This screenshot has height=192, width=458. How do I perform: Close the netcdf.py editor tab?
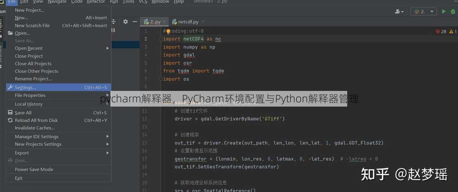point(203,22)
